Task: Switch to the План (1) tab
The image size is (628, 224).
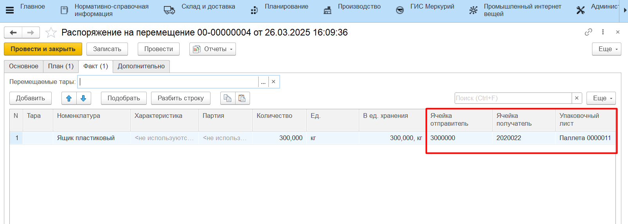Action: [x=61, y=66]
